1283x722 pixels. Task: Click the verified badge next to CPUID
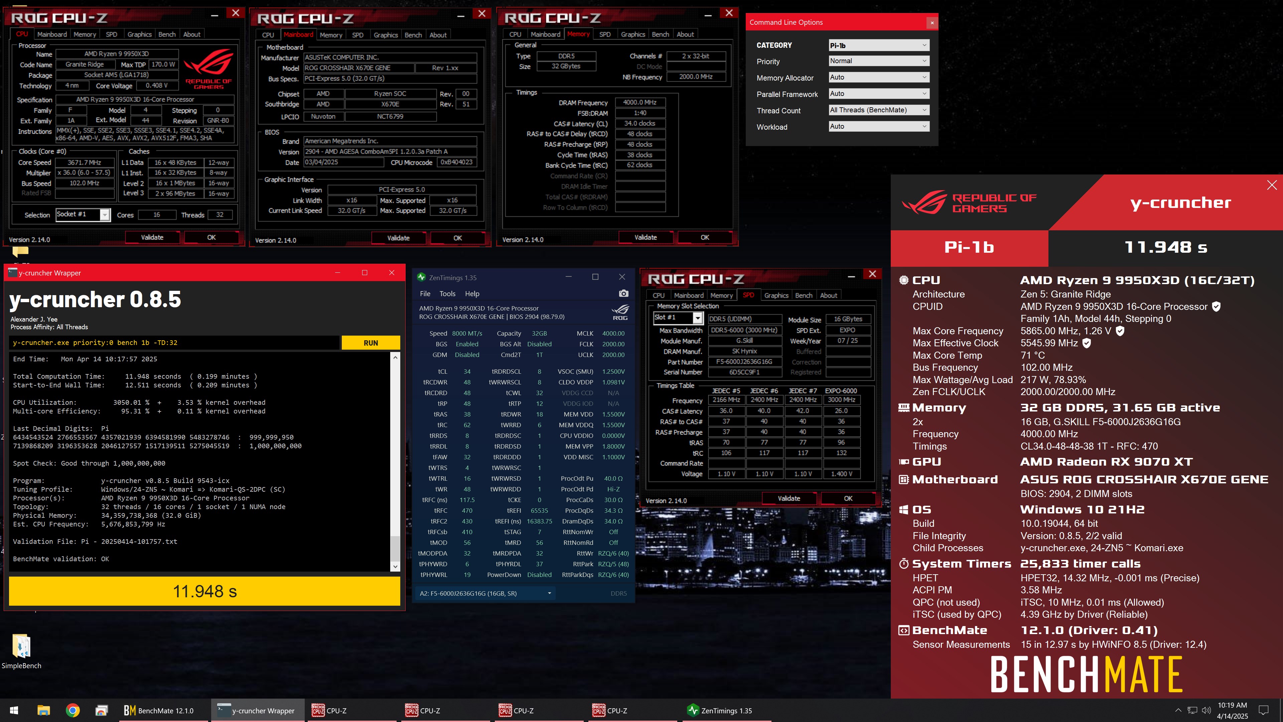pyautogui.click(x=1216, y=307)
